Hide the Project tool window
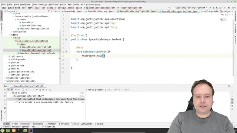 pyautogui.click(x=59, y=11)
